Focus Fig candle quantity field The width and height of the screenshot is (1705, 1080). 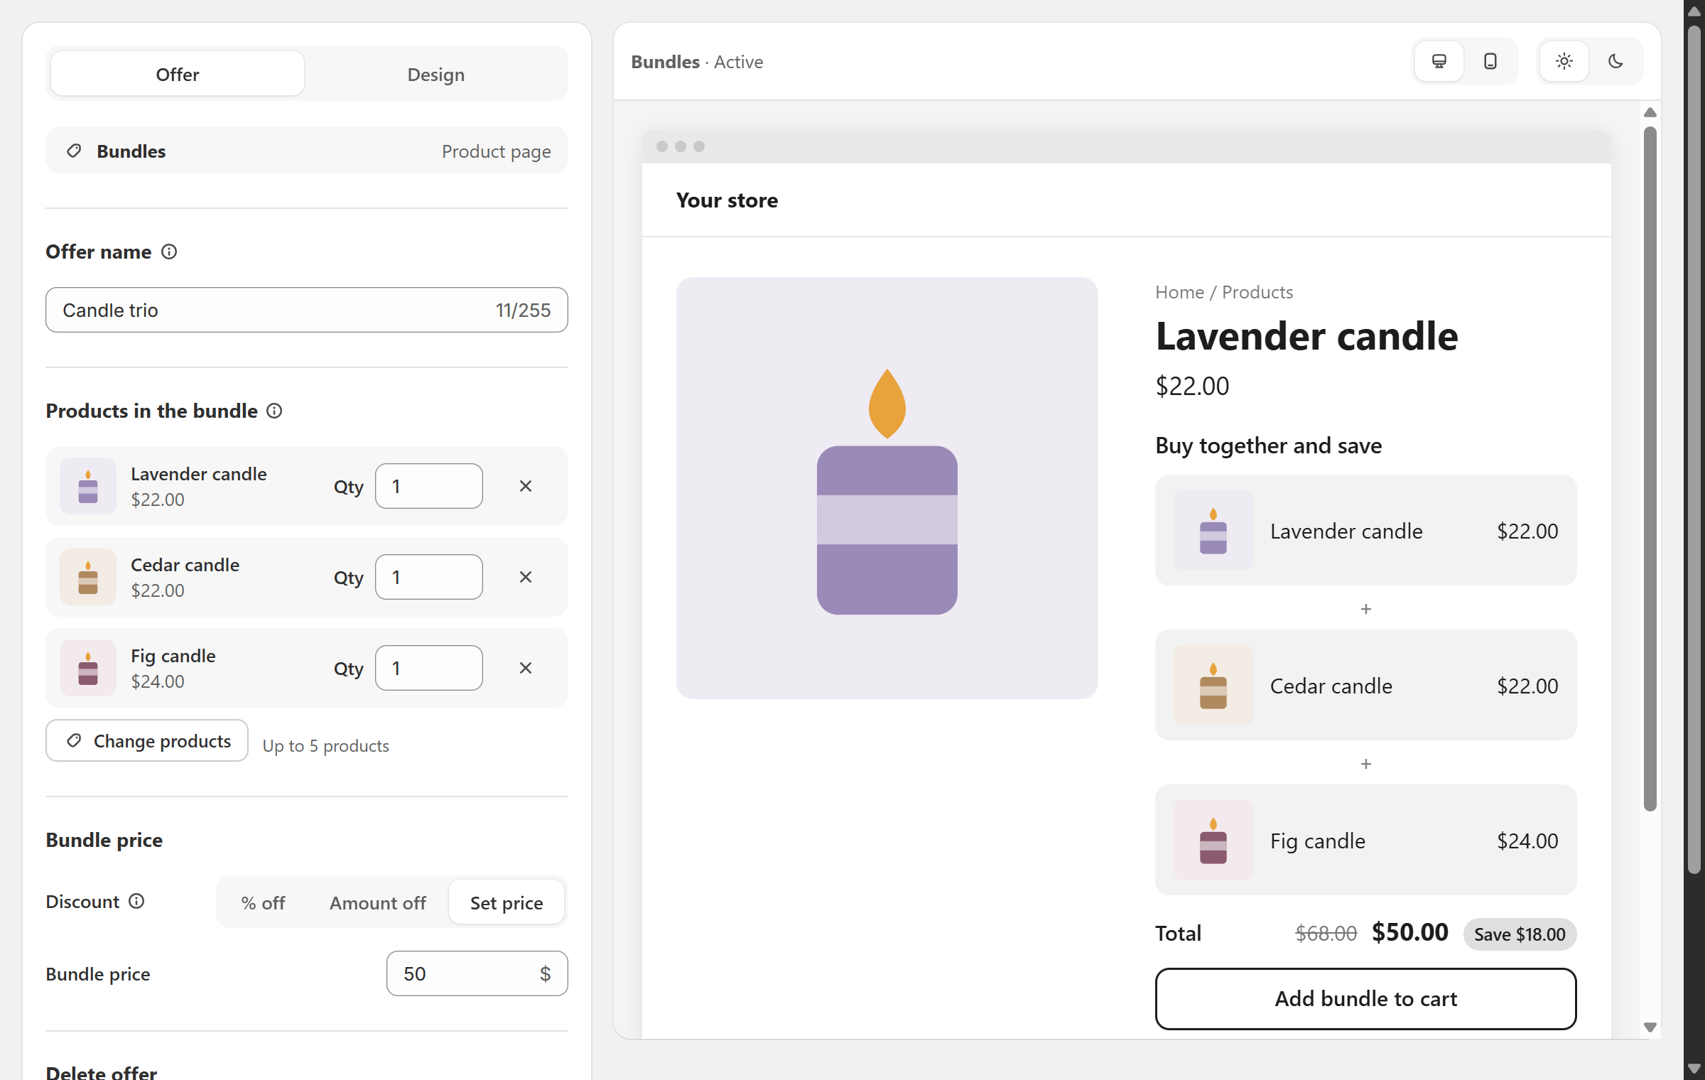click(x=429, y=668)
